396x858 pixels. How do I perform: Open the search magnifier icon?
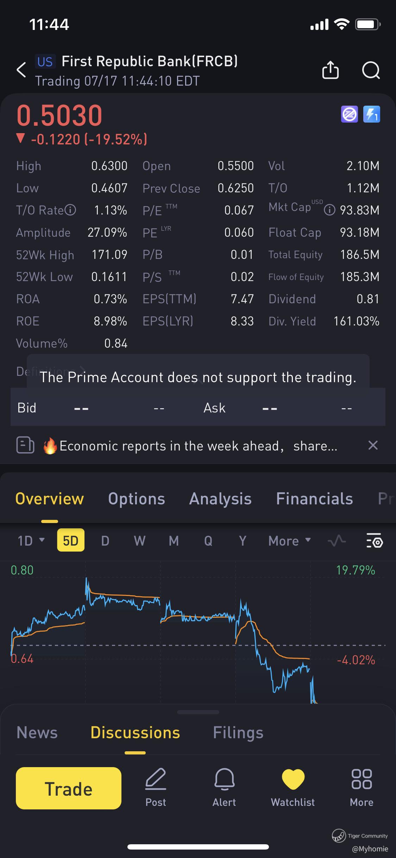(371, 70)
